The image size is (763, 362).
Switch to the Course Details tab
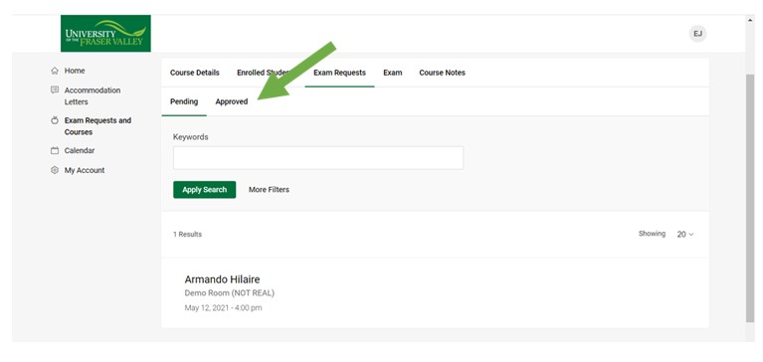point(195,73)
